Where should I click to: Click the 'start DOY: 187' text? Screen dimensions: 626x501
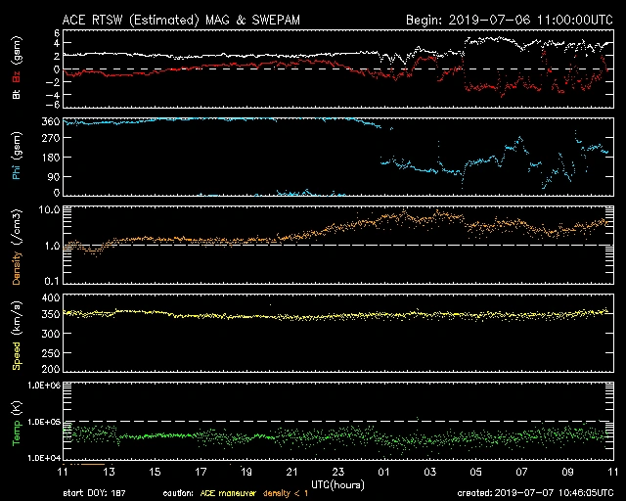click(95, 493)
